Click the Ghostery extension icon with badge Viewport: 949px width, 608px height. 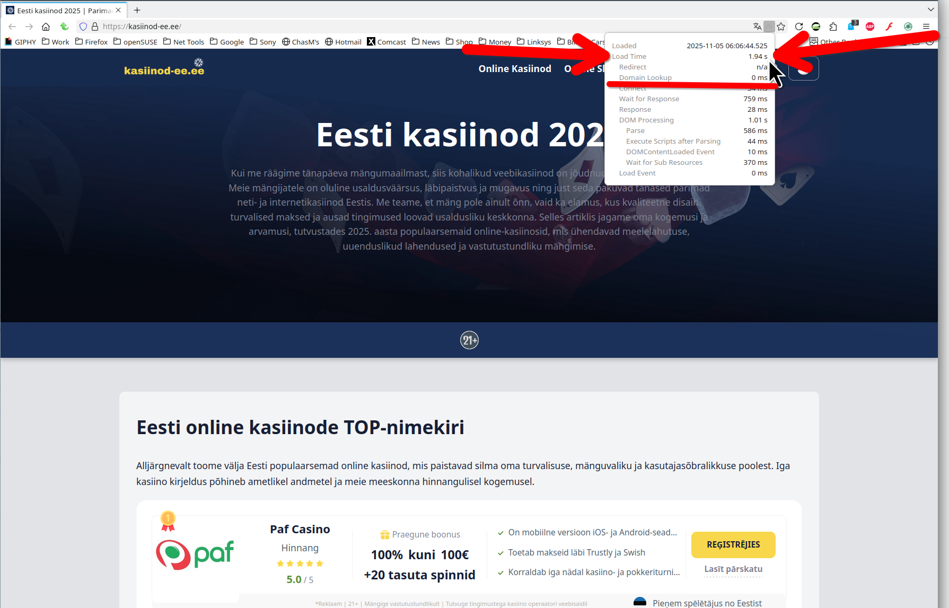point(852,26)
